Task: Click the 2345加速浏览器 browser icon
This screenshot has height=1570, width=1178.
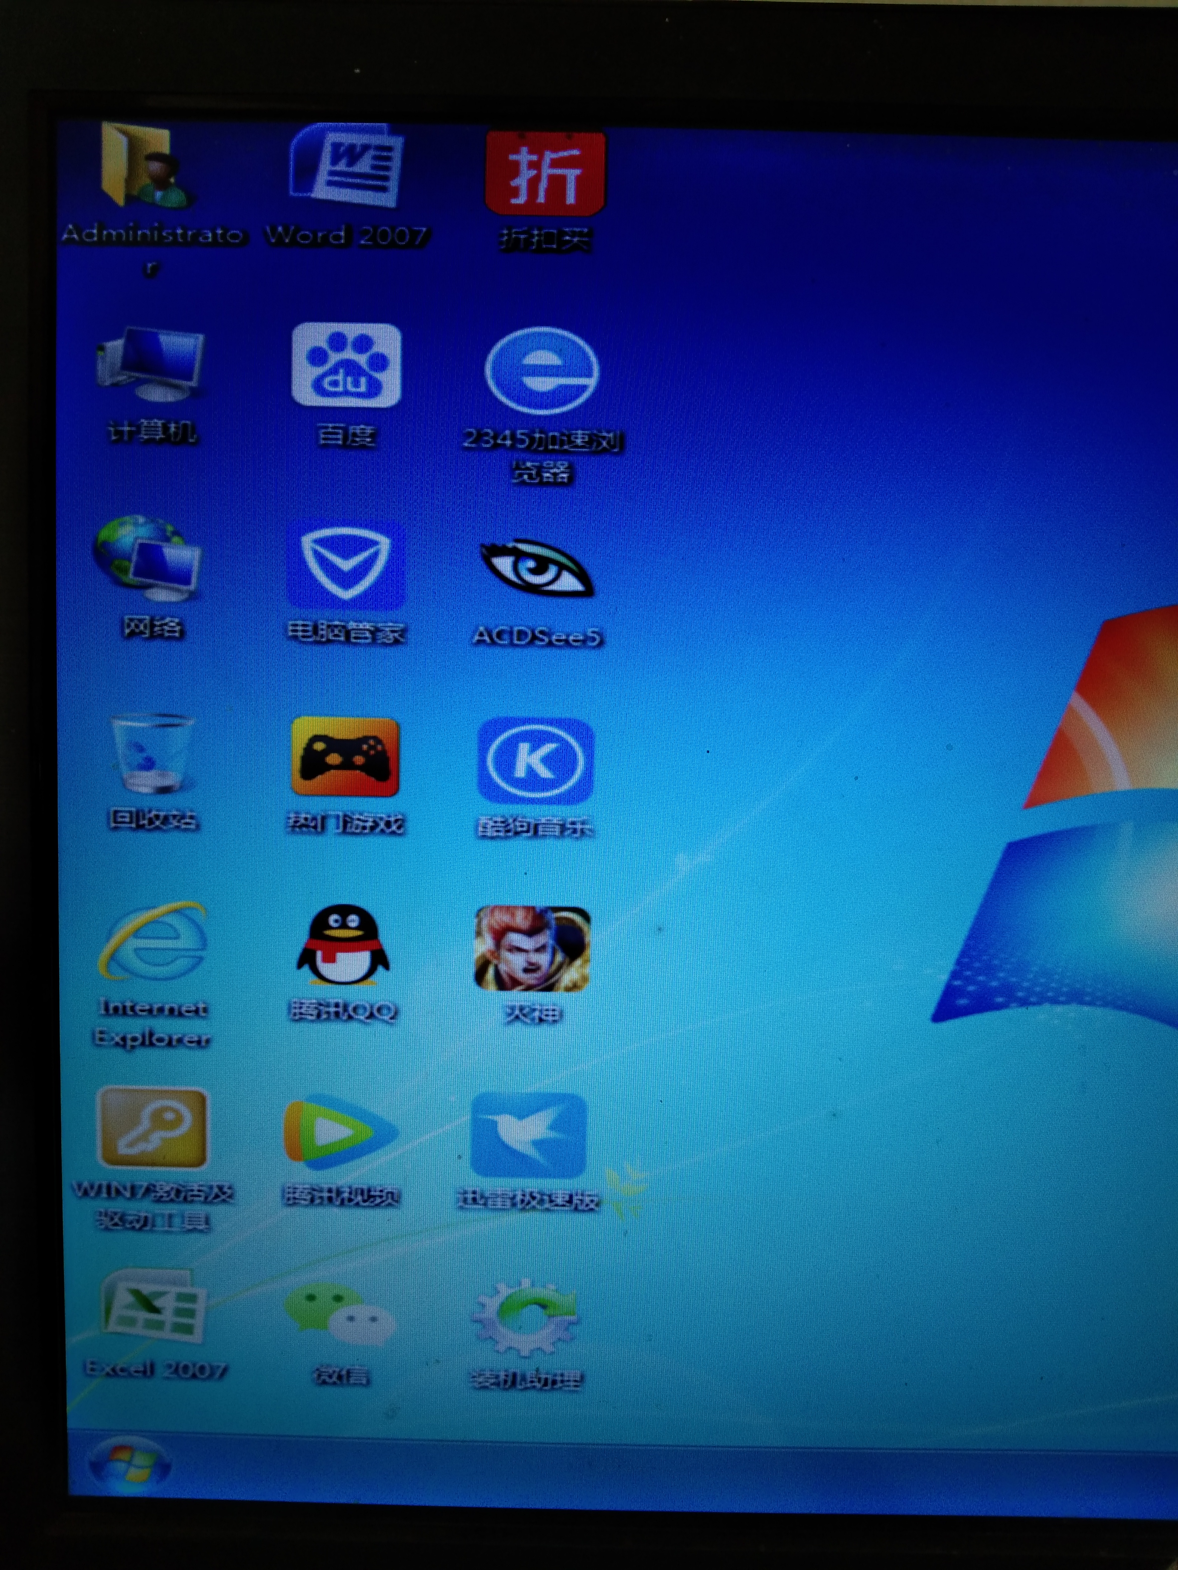Action: [x=542, y=371]
